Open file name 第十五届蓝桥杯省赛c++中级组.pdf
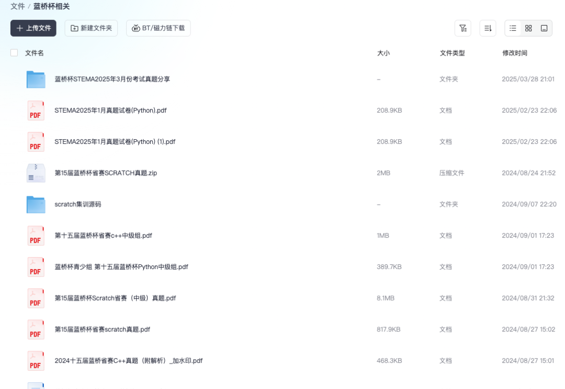The image size is (565, 389). pos(103,236)
